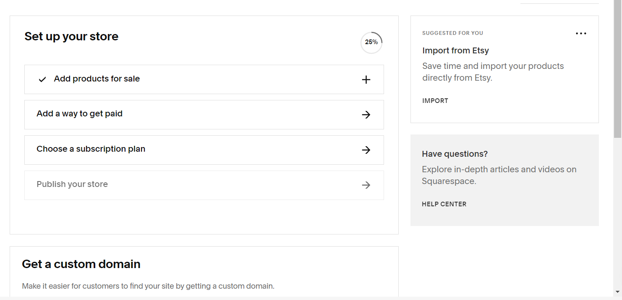Click the plus icon beside Add products
This screenshot has width=622, height=300.
coord(366,79)
